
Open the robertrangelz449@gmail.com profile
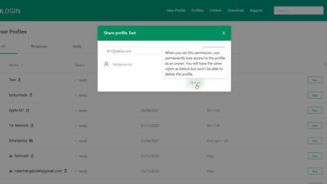[38, 171]
